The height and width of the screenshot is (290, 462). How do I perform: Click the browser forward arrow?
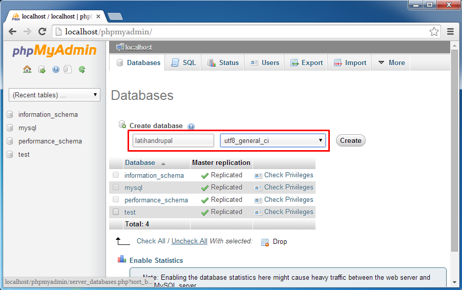[x=27, y=32]
